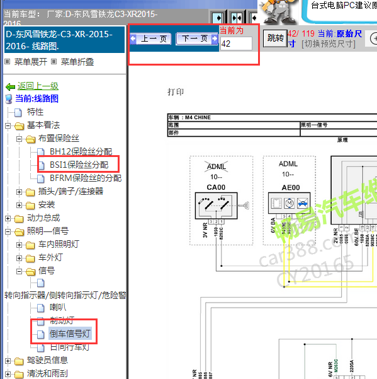The width and height of the screenshot is (377, 379).
Task: Expand the 动力总成 folder
Action: tap(8, 218)
